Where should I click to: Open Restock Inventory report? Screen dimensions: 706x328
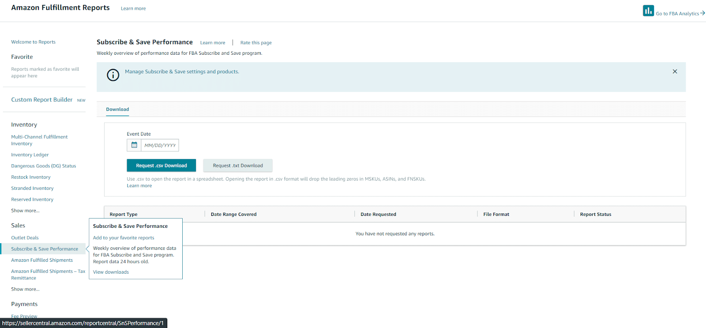[31, 177]
